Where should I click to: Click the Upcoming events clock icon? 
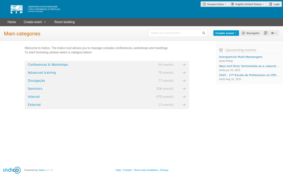coord(221,50)
